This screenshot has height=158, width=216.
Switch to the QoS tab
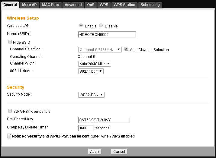point(91,5)
